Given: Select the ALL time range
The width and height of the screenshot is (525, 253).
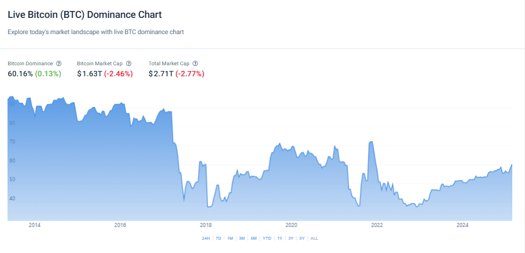Looking at the screenshot, I should click(x=314, y=238).
